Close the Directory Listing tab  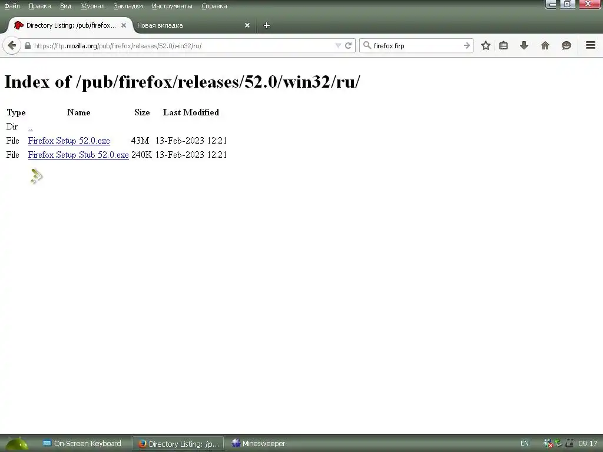click(124, 25)
